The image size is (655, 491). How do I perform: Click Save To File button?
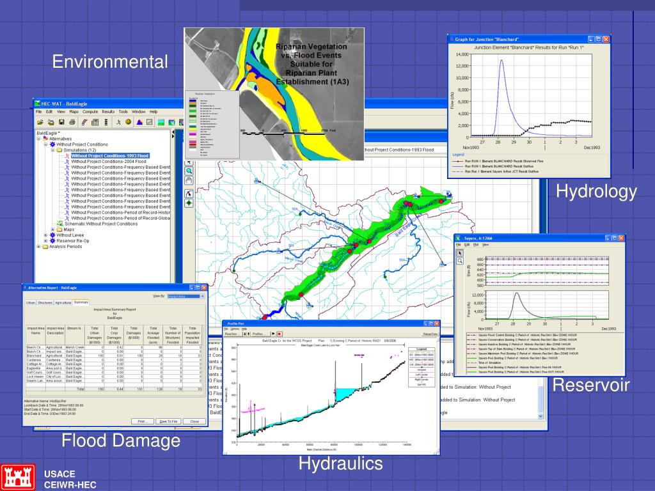[168, 421]
